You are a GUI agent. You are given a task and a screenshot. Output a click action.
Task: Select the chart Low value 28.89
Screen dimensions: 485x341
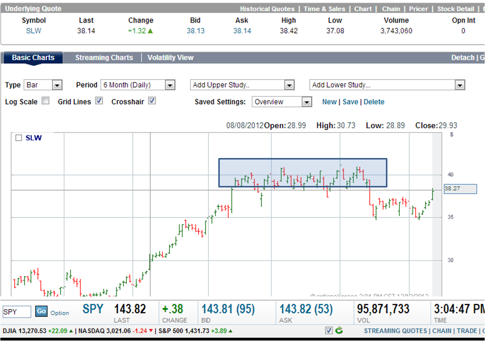(395, 126)
